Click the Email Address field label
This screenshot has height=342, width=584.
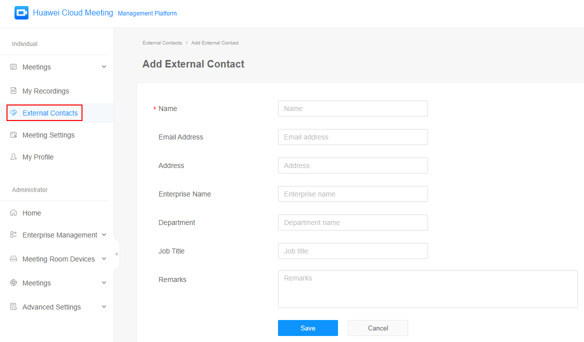click(180, 137)
